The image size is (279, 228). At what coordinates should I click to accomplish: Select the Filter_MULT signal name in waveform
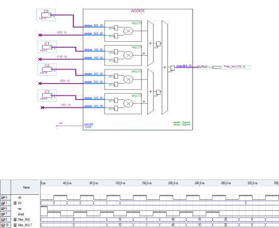pyautogui.click(x=25, y=225)
